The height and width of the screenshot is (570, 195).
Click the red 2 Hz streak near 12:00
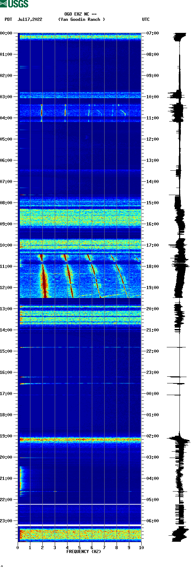tap(44, 281)
